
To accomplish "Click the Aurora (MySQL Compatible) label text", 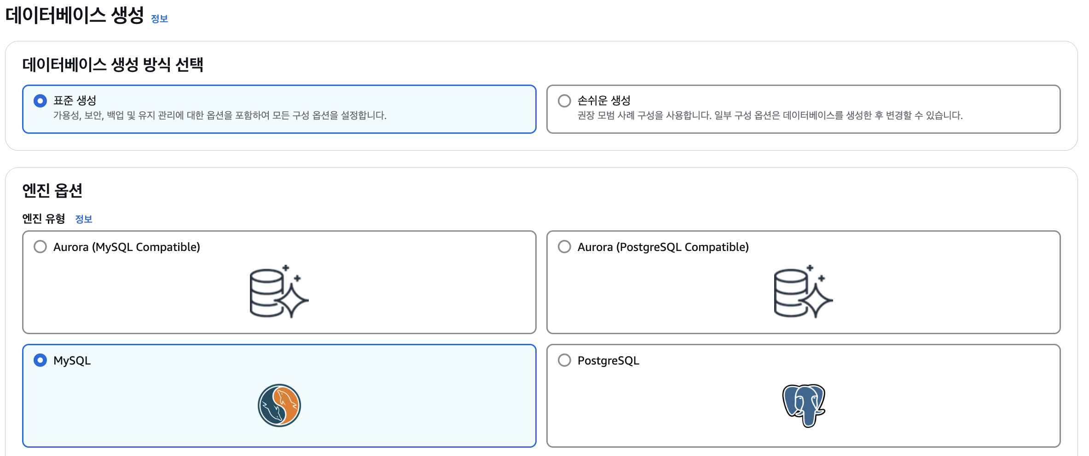I will click(127, 247).
